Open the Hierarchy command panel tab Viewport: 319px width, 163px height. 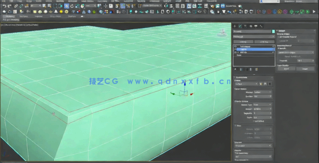pyautogui.click(x=245, y=26)
